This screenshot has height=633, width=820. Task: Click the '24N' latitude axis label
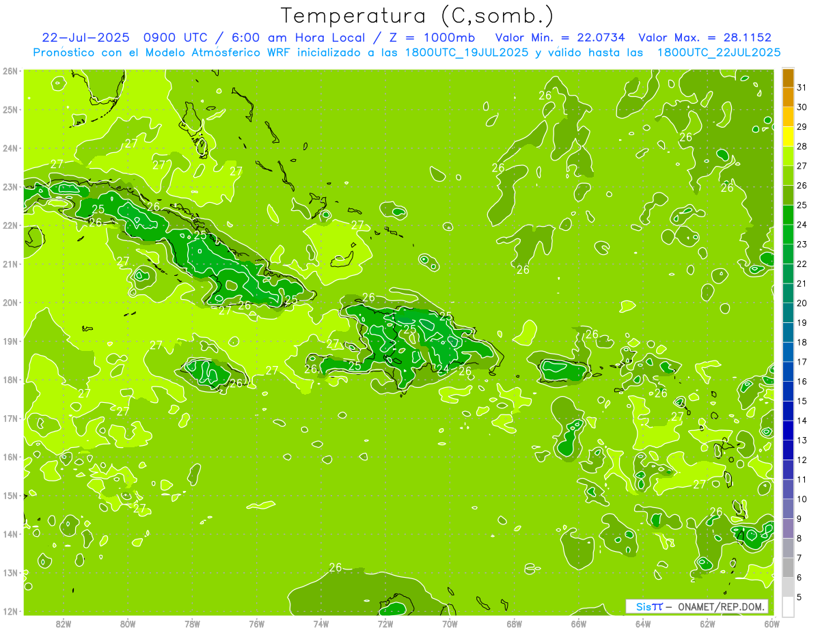[10, 148]
